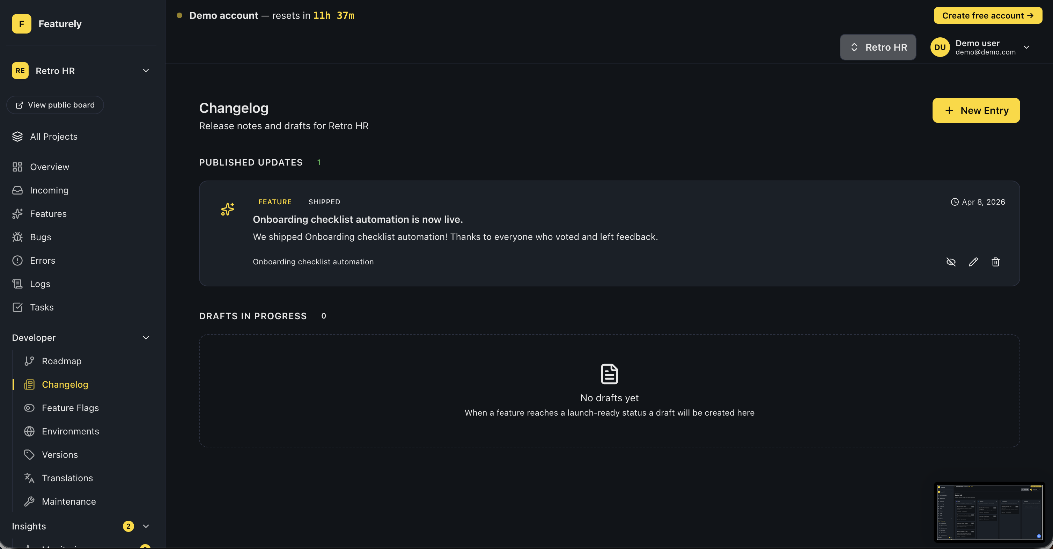Image resolution: width=1053 pixels, height=549 pixels.
Task: Select the Changelog menu item
Action: click(x=65, y=384)
